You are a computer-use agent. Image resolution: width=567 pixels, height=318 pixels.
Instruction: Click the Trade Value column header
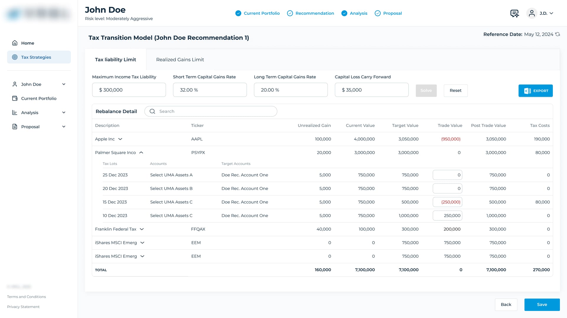click(450, 125)
